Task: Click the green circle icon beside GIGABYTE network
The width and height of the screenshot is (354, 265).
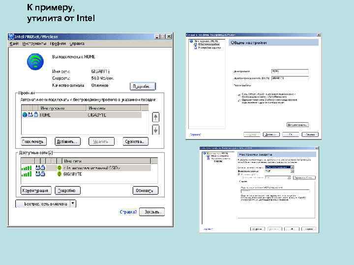Action: coord(59,174)
